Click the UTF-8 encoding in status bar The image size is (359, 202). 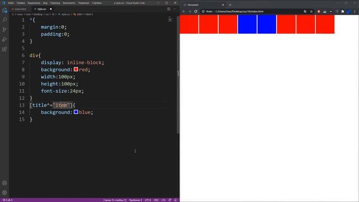coord(148,200)
